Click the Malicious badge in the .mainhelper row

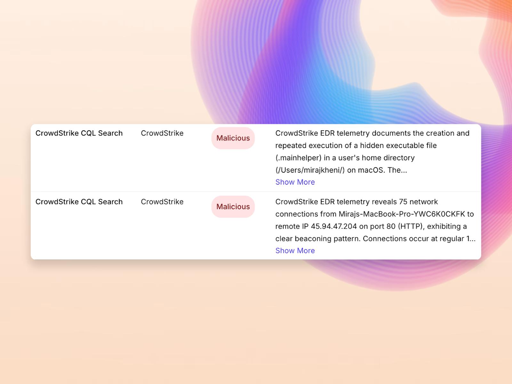pos(233,138)
